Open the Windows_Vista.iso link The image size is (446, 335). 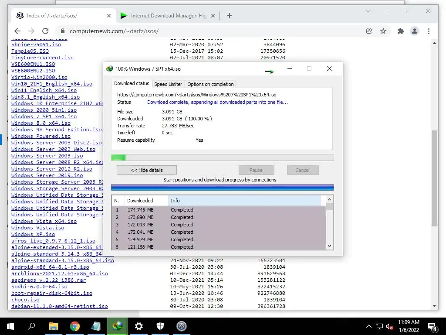tap(38, 228)
